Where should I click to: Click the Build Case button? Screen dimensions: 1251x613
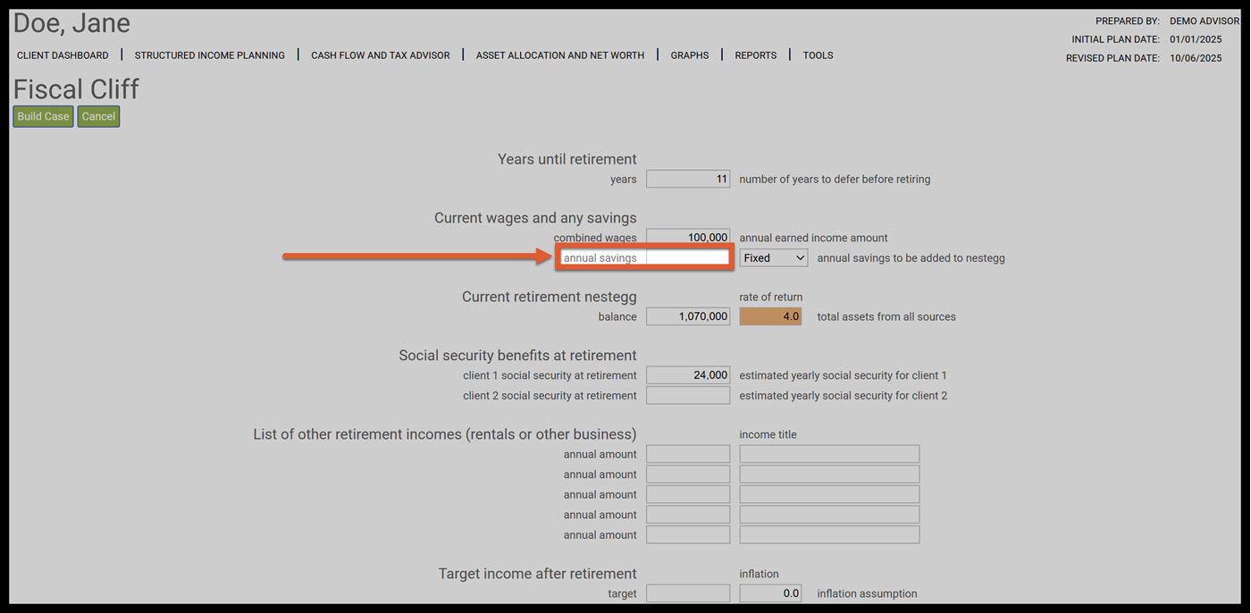[43, 116]
